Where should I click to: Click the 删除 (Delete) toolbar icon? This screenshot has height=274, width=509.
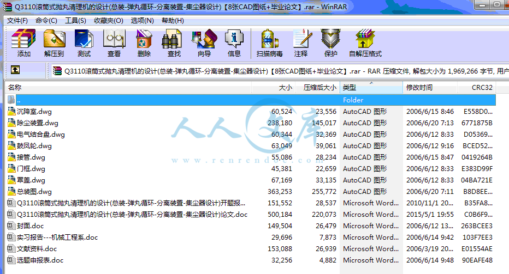point(144,42)
